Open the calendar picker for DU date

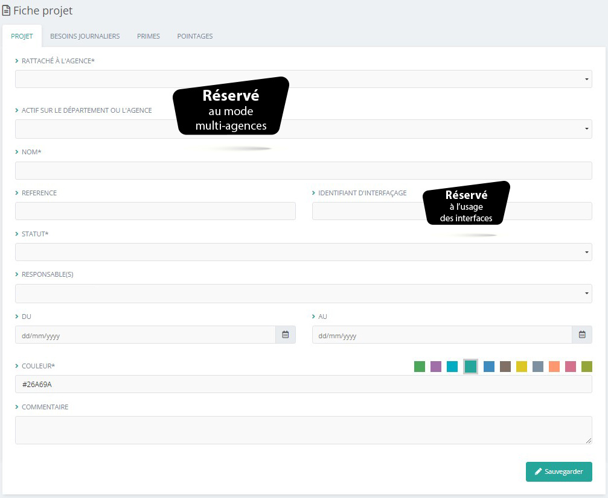point(286,335)
